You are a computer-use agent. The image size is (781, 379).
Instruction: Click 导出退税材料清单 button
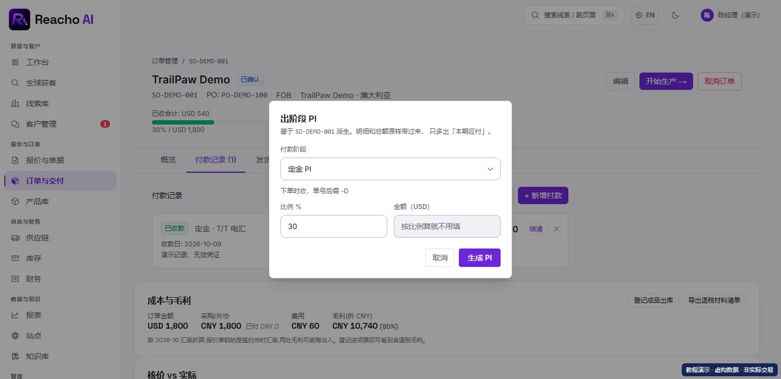coord(714,300)
